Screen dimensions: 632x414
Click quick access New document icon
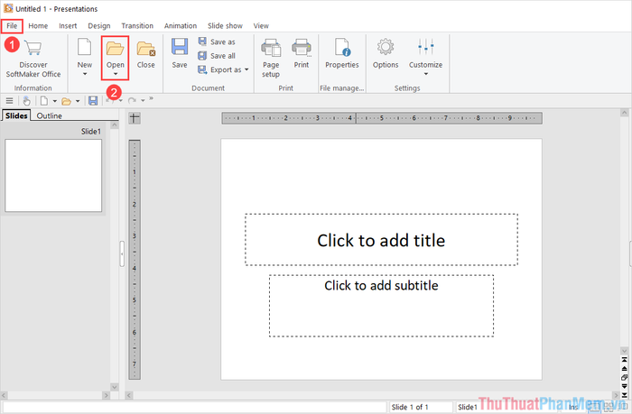point(44,101)
